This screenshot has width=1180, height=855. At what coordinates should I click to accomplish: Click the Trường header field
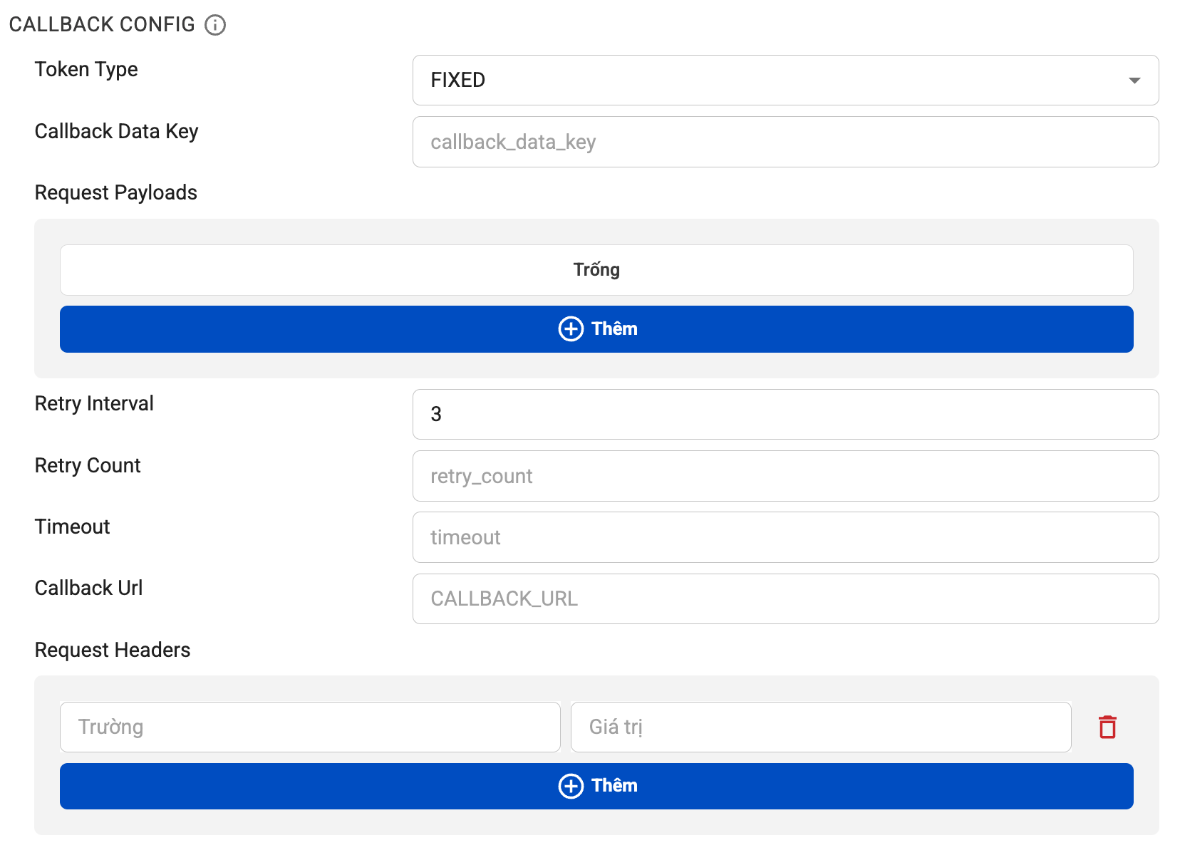tap(309, 727)
